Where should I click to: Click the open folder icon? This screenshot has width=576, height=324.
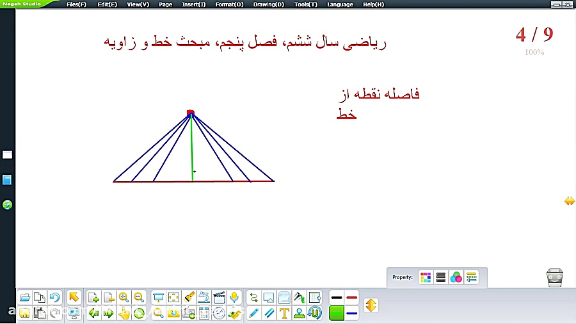[x=24, y=297]
